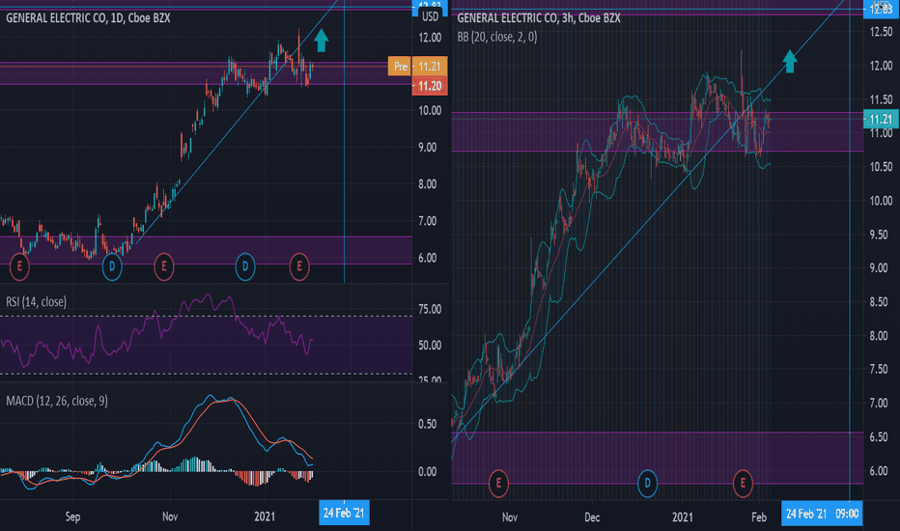Click the orange Pre 11.21 pre-market price label
This screenshot has height=531, width=900.
(x=418, y=66)
